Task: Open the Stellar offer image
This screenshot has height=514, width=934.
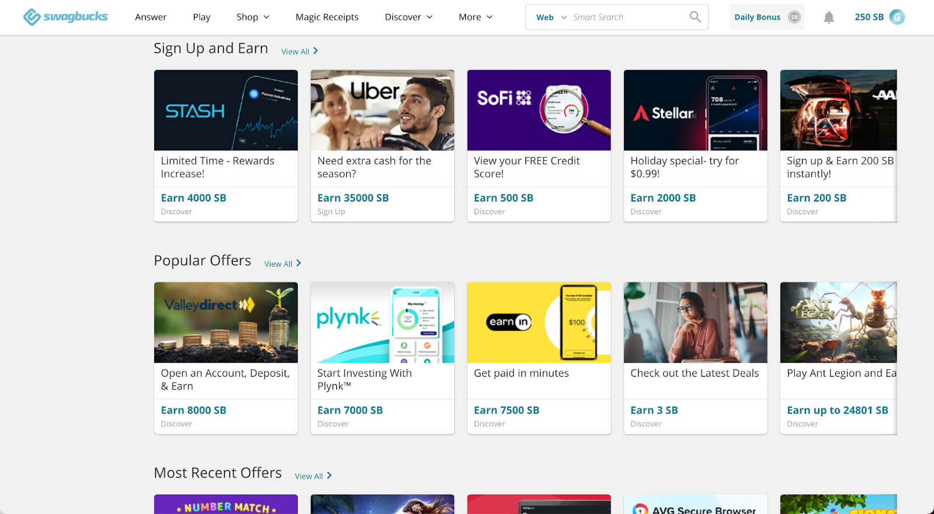Action: [x=695, y=110]
